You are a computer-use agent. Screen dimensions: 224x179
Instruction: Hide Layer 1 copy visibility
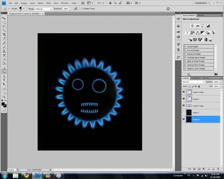[184, 92]
